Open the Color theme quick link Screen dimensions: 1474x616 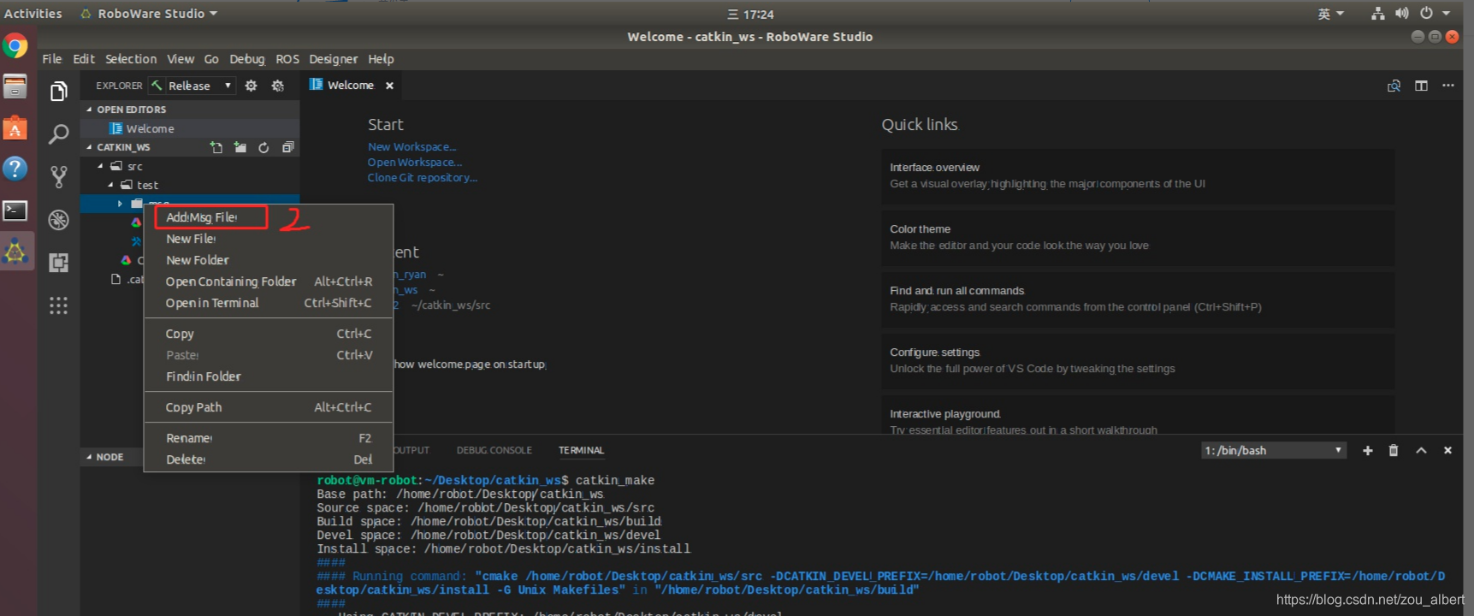[1138, 238]
